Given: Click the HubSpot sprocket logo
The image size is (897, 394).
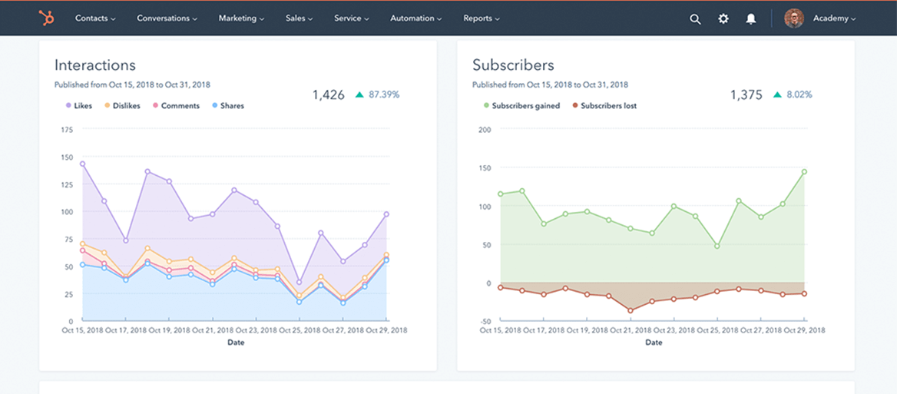Looking at the screenshot, I should coord(46,18).
